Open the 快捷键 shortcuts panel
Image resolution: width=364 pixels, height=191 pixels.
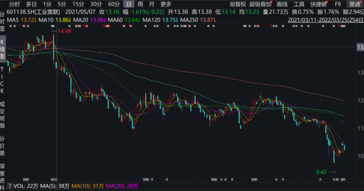pos(318,4)
